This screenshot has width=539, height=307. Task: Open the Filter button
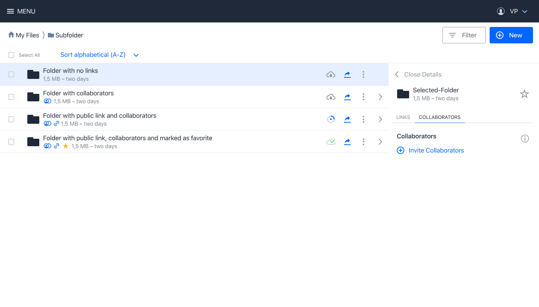pyautogui.click(x=464, y=35)
